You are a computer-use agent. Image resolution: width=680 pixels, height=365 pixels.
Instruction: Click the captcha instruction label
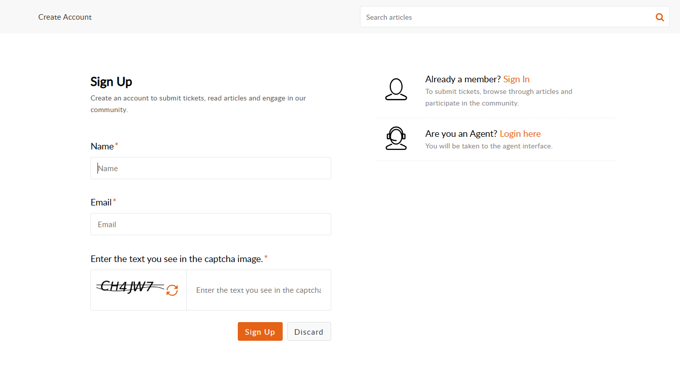pyautogui.click(x=177, y=259)
